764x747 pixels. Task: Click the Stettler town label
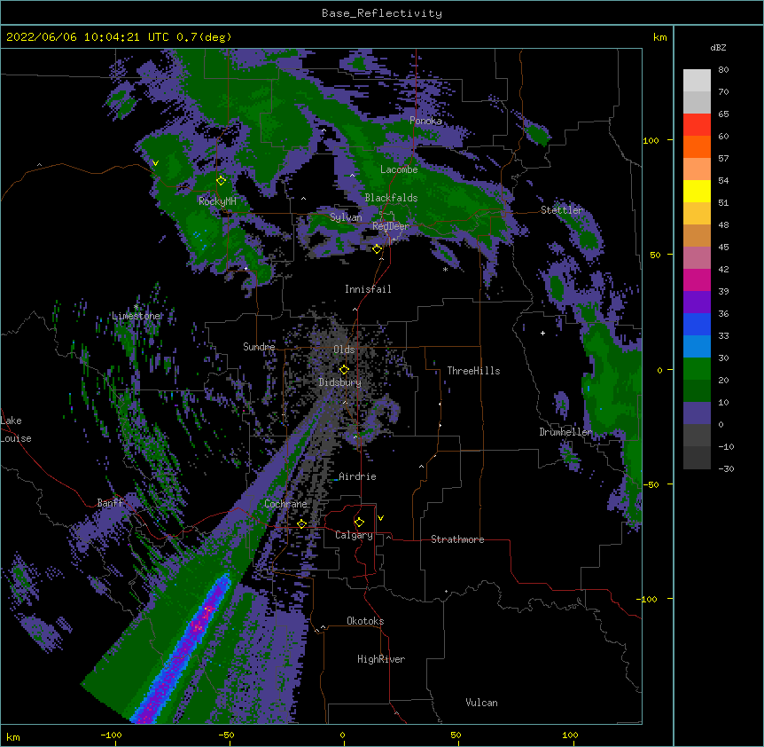tap(562, 210)
